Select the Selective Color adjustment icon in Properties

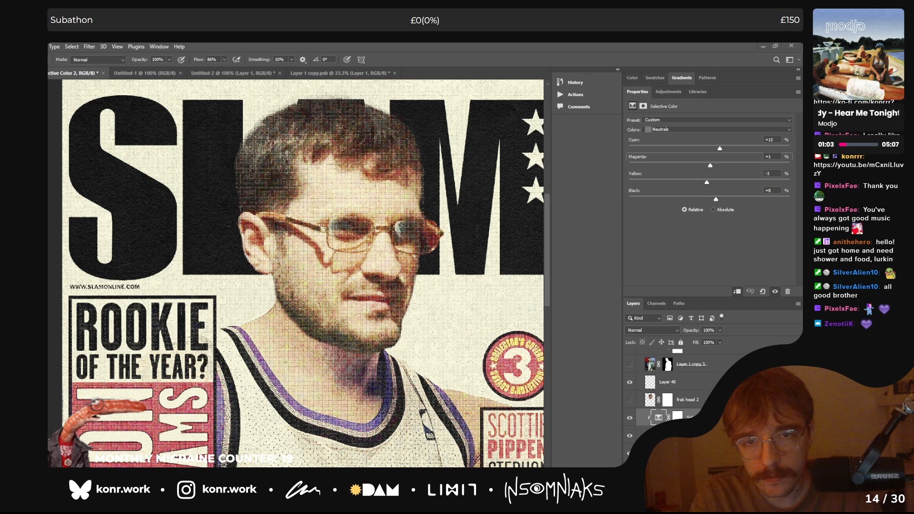point(632,106)
